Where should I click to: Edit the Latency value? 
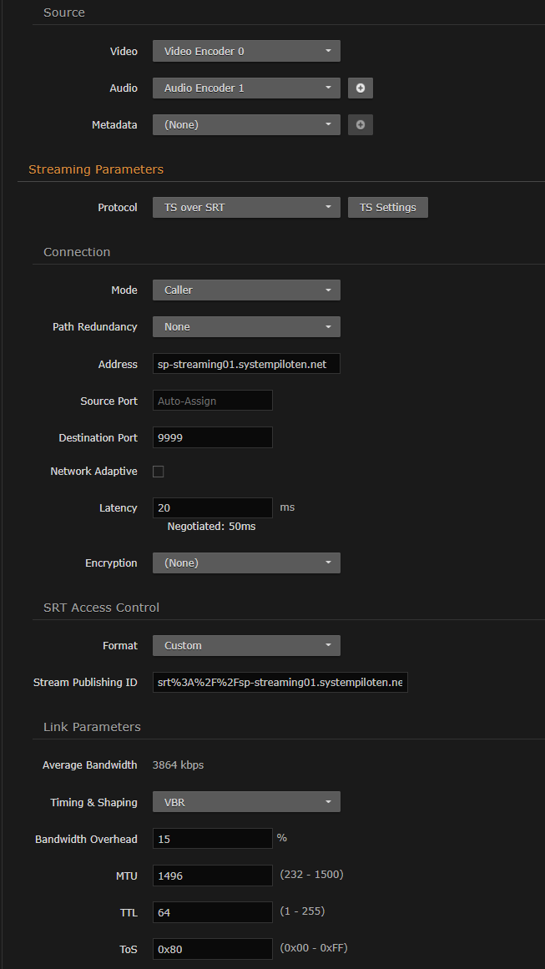(212, 507)
